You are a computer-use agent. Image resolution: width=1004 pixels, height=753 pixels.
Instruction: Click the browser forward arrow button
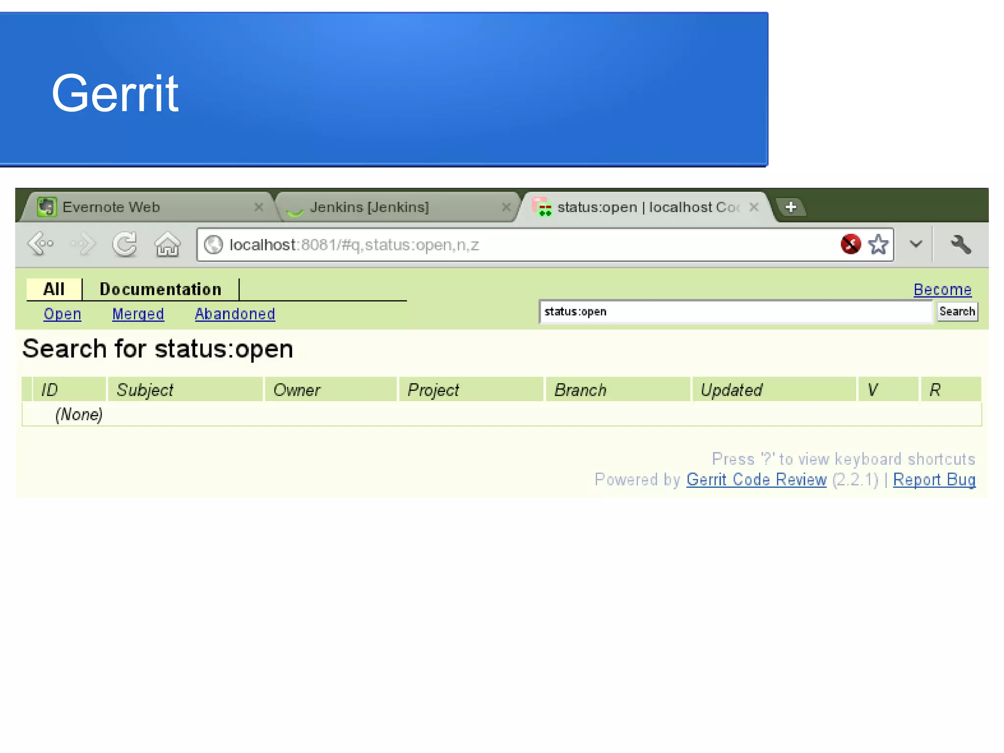(x=82, y=244)
